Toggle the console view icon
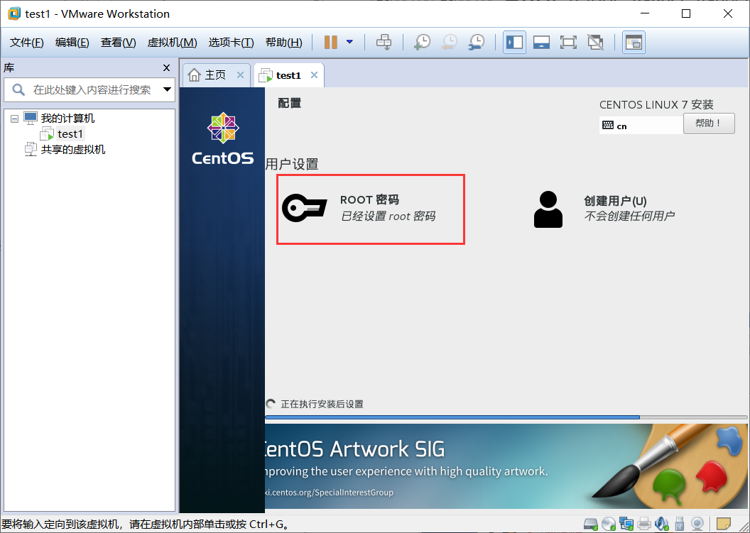Image resolution: width=750 pixels, height=533 pixels. (634, 42)
